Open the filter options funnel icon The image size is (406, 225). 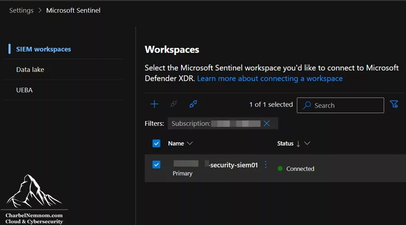tap(394, 104)
